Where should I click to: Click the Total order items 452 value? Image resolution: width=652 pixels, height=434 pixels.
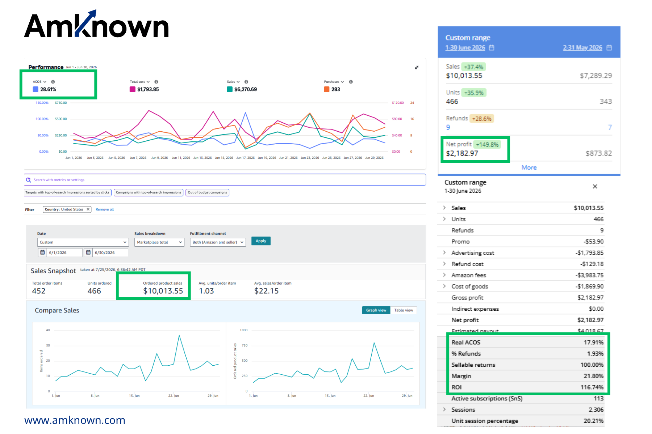pos(39,291)
